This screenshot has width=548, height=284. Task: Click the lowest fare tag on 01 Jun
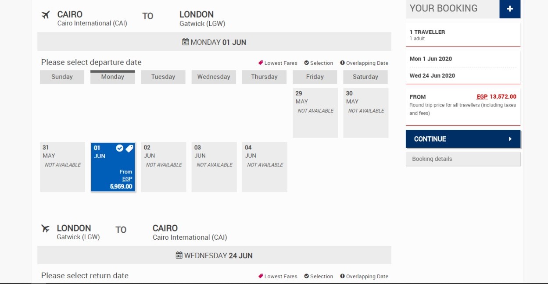129,149
